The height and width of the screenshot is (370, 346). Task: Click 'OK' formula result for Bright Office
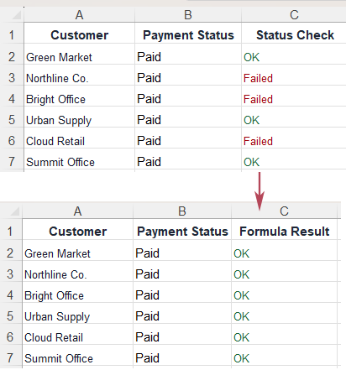coord(284,292)
